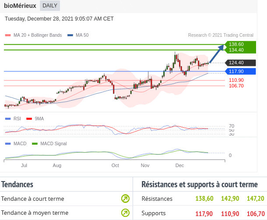Click the MA 20 + Bollinger Bands label
The image size is (267, 220).
(x=38, y=35)
